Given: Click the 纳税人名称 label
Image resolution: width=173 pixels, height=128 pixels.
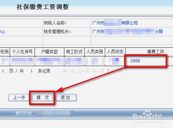Looking at the screenshot, I should click(55, 23).
